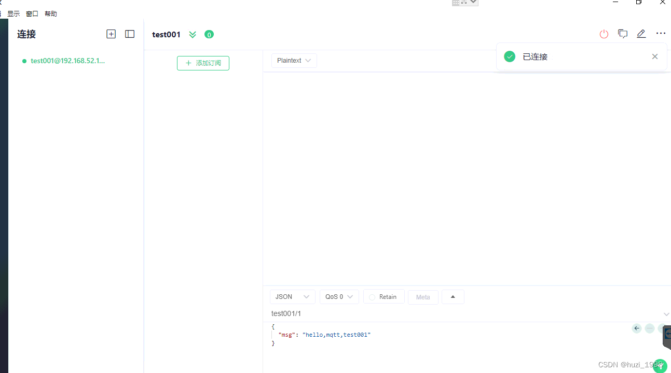Viewport: 671px width, 373px height.
Task: Open the 窗口 menu
Action: tap(32, 14)
